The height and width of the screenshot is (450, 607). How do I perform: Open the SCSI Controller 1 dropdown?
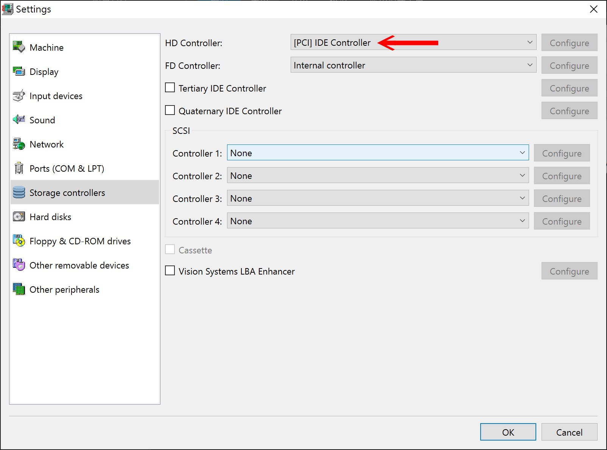click(x=377, y=153)
